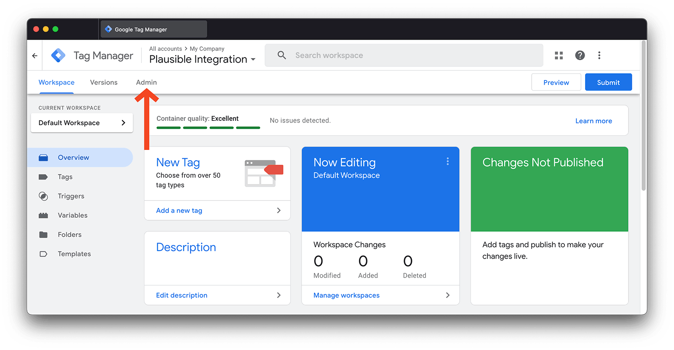Image resolution: width=674 pixels, height=350 pixels.
Task: Click the Preview button
Action: [556, 83]
